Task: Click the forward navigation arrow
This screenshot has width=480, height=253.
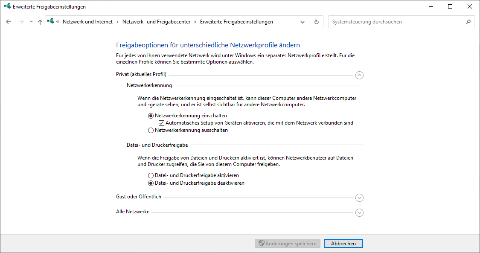Action: click(21, 22)
